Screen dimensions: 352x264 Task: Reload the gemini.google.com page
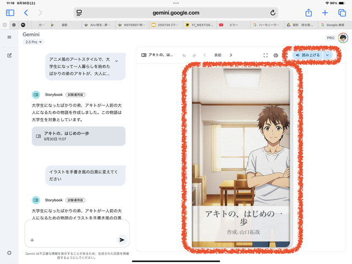(x=273, y=13)
